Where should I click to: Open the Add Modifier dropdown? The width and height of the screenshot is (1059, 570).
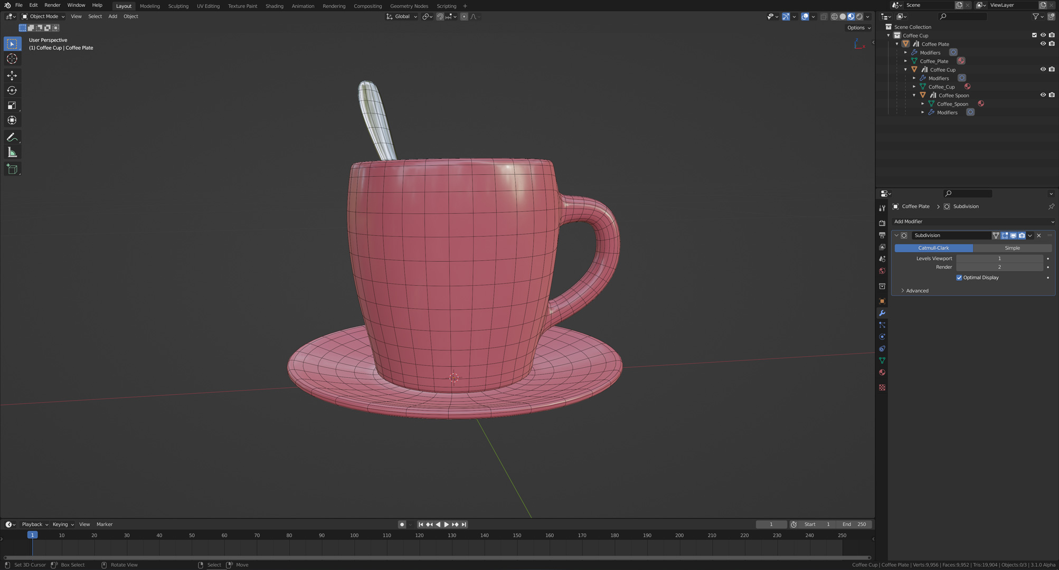[973, 221]
